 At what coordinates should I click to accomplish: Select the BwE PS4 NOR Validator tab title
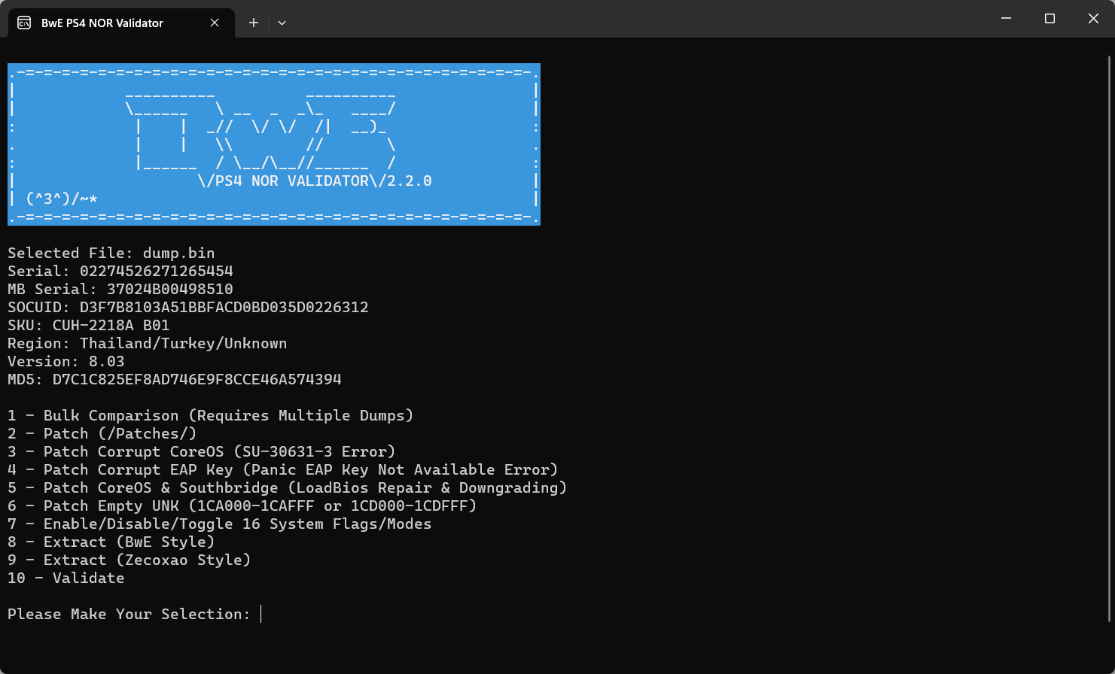102,23
